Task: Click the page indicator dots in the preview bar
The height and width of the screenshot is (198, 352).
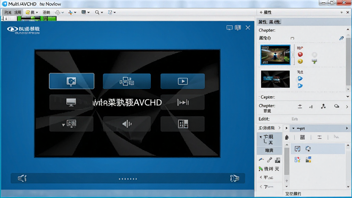Action: click(x=128, y=179)
